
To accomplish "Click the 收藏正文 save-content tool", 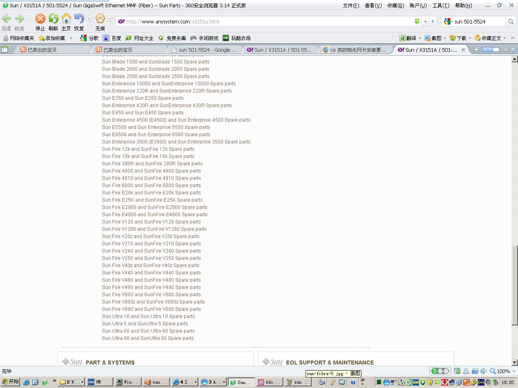I will point(488,38).
